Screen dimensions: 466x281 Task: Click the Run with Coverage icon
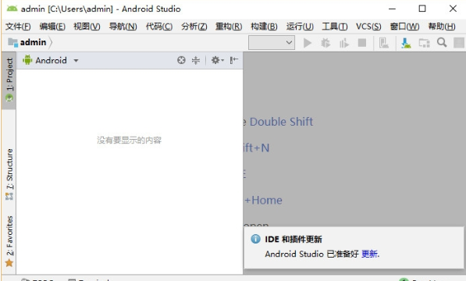point(344,43)
